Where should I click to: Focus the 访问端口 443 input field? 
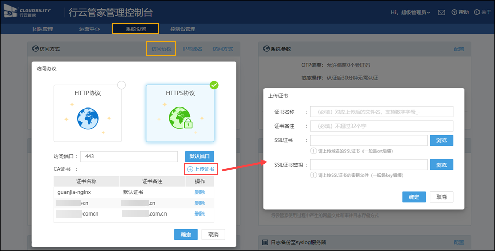point(129,156)
